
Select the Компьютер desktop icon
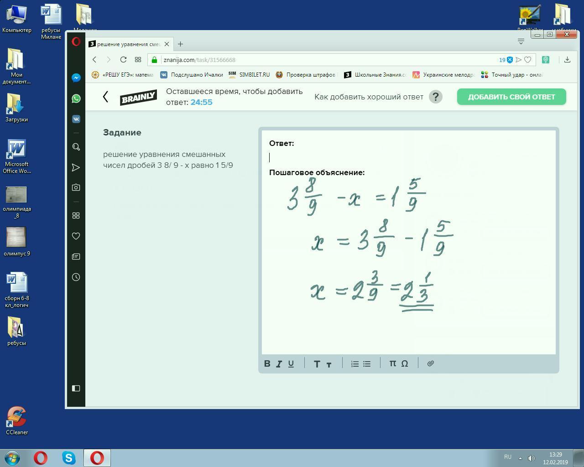17,19
